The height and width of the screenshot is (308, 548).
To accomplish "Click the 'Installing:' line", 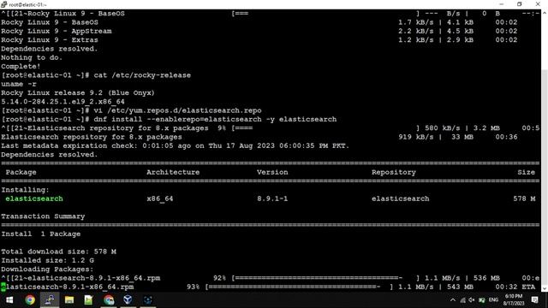I will coord(26,190).
